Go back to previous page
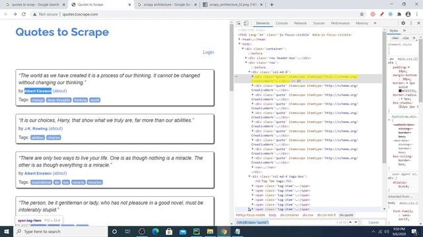423x237 pixels. [x=6, y=14]
